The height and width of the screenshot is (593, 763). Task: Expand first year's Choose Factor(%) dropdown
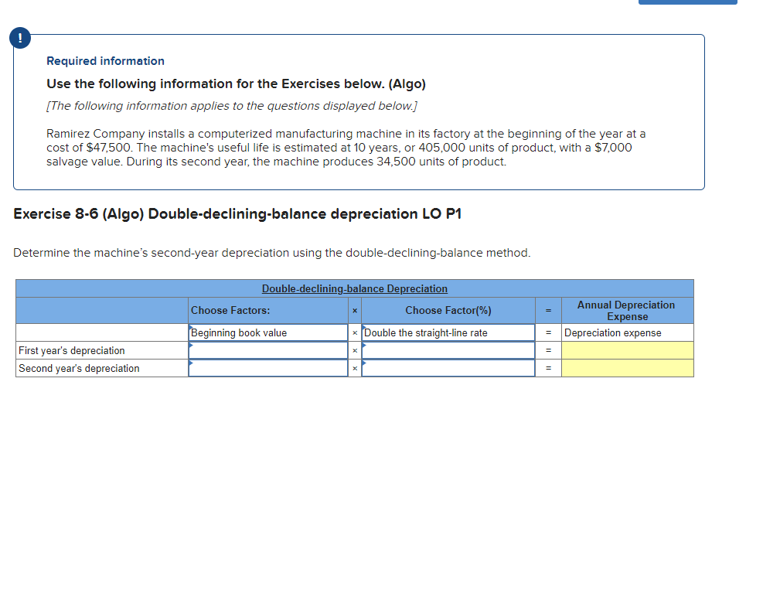pos(448,350)
